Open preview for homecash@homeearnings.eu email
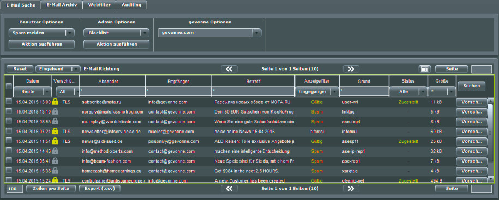Viewport: 499px width, 200px height. click(x=472, y=171)
